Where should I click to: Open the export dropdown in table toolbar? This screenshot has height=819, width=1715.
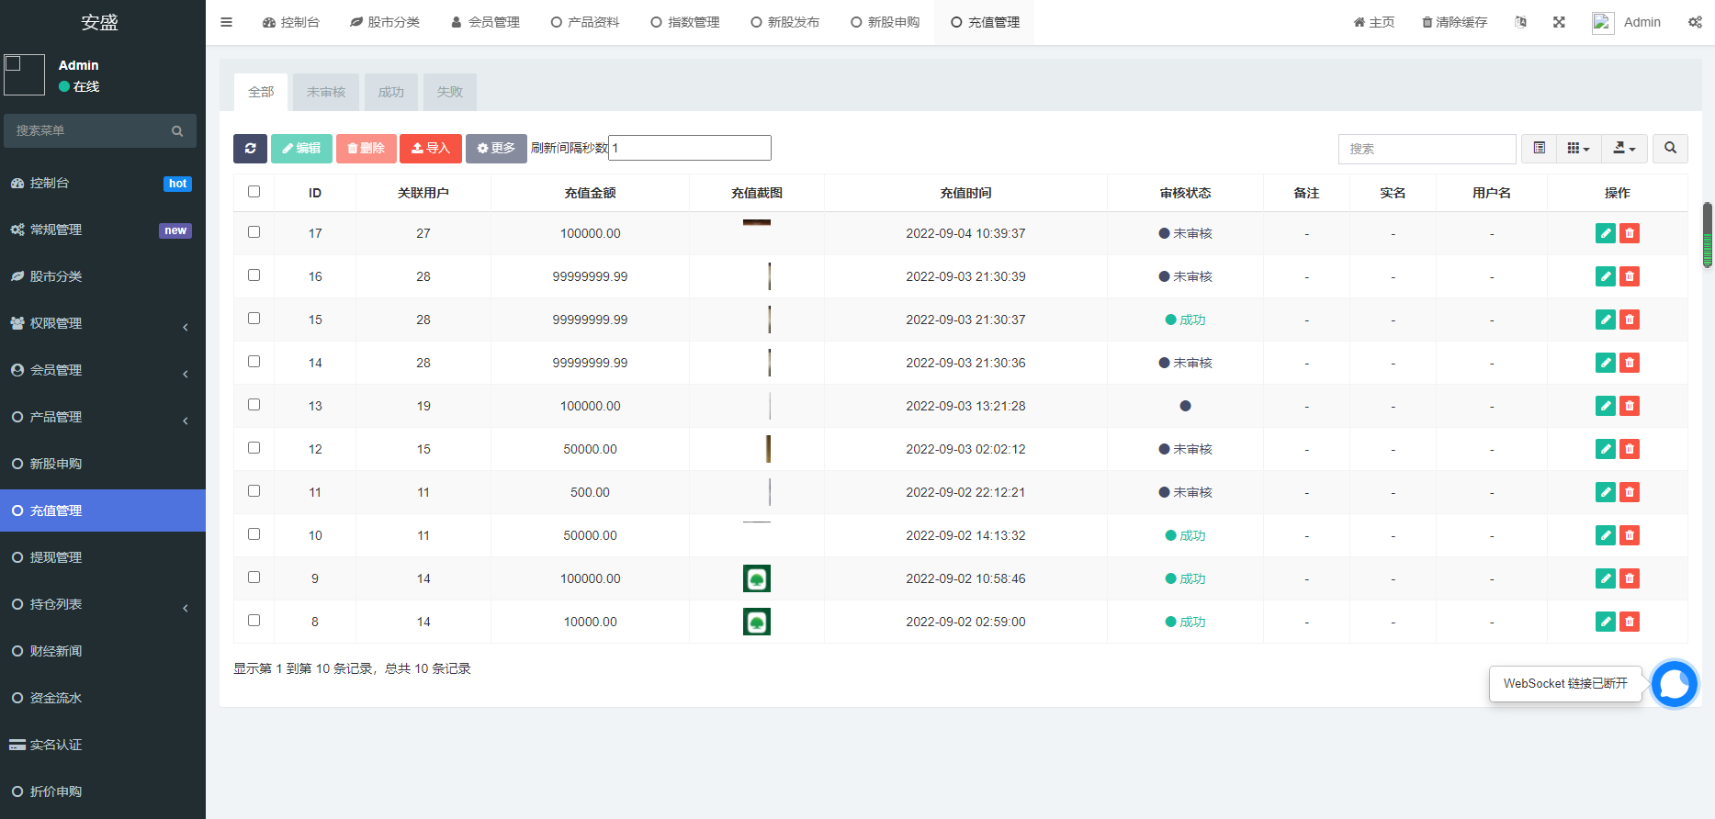[1624, 148]
